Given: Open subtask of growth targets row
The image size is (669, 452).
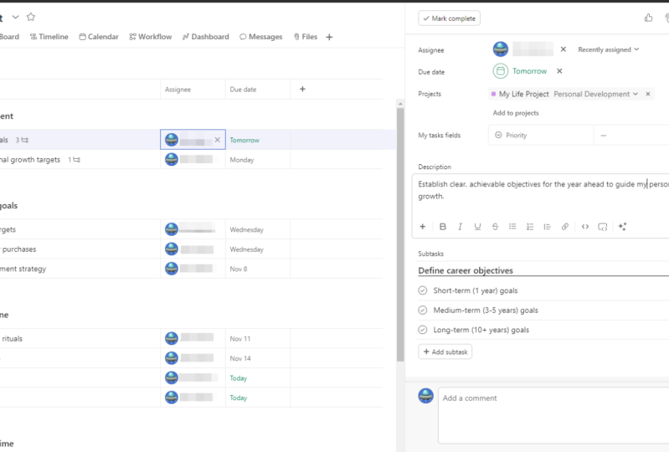Looking at the screenshot, I should pyautogui.click(x=74, y=160).
